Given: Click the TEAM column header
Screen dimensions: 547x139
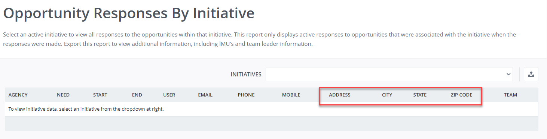Looking at the screenshot, I should 510,95.
